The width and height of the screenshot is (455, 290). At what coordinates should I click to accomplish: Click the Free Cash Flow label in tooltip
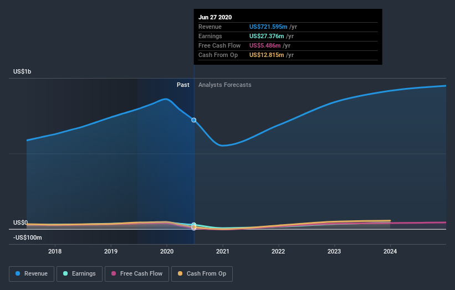point(219,45)
